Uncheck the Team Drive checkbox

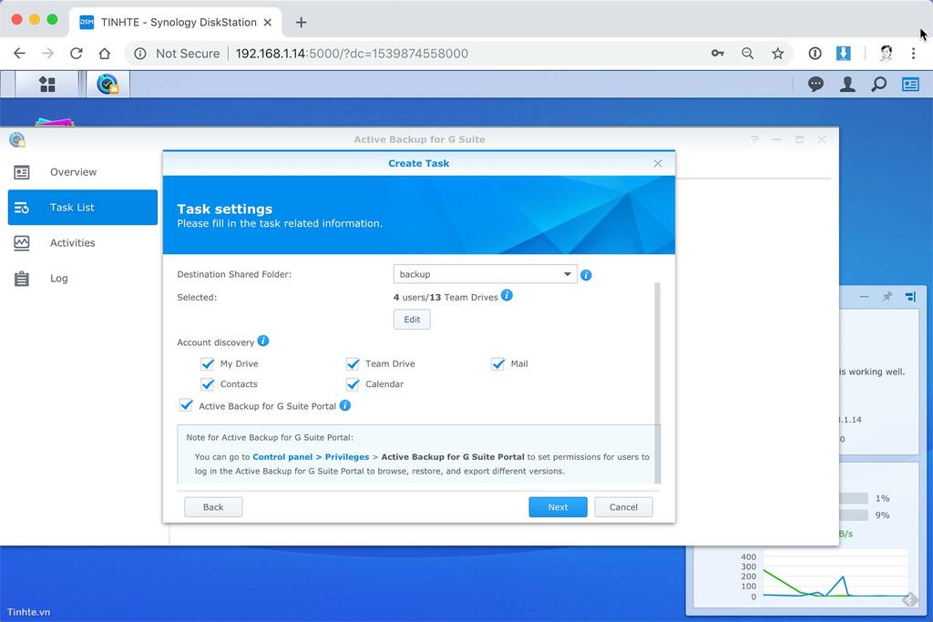pos(353,363)
